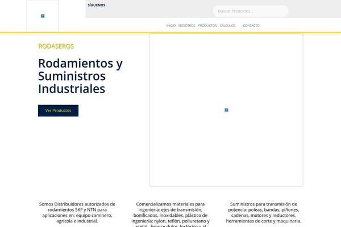Click the broken hero image placeholder
This screenshot has height=227, width=341.
click(x=226, y=110)
